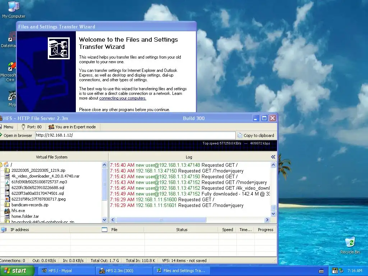Click the Files and Settings Transfer Wizard title bar
This screenshot has width=368, height=276.
point(106,27)
